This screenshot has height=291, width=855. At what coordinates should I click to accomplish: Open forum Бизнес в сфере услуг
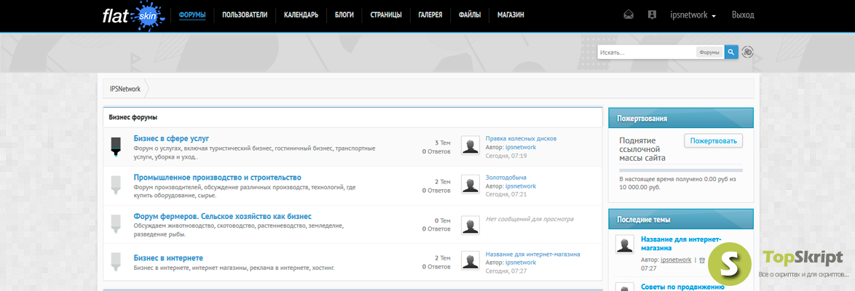click(171, 138)
